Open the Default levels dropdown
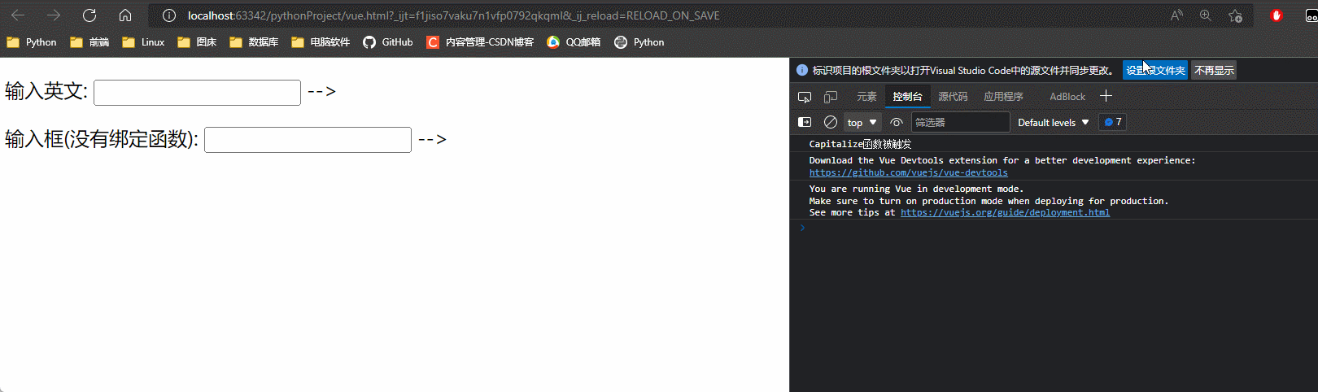Screen dimensions: 1318x392 coord(1054,122)
